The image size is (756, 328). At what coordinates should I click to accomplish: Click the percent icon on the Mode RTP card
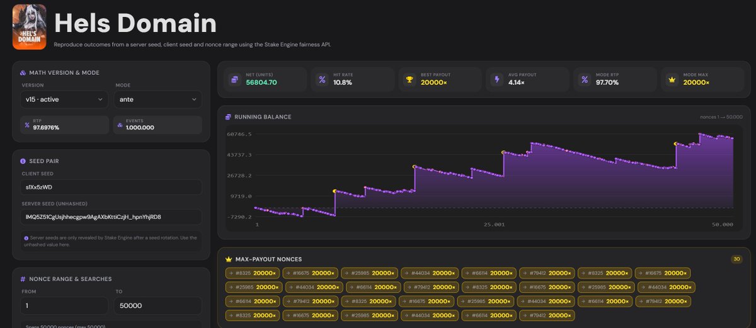tap(584, 79)
